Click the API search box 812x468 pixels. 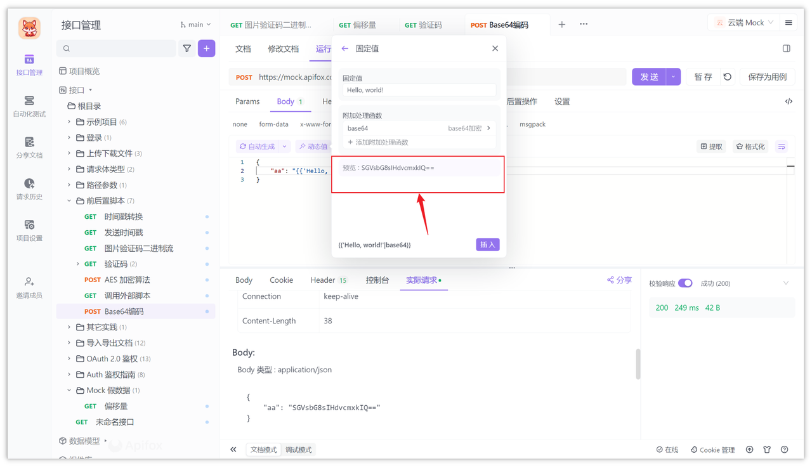(x=116, y=48)
